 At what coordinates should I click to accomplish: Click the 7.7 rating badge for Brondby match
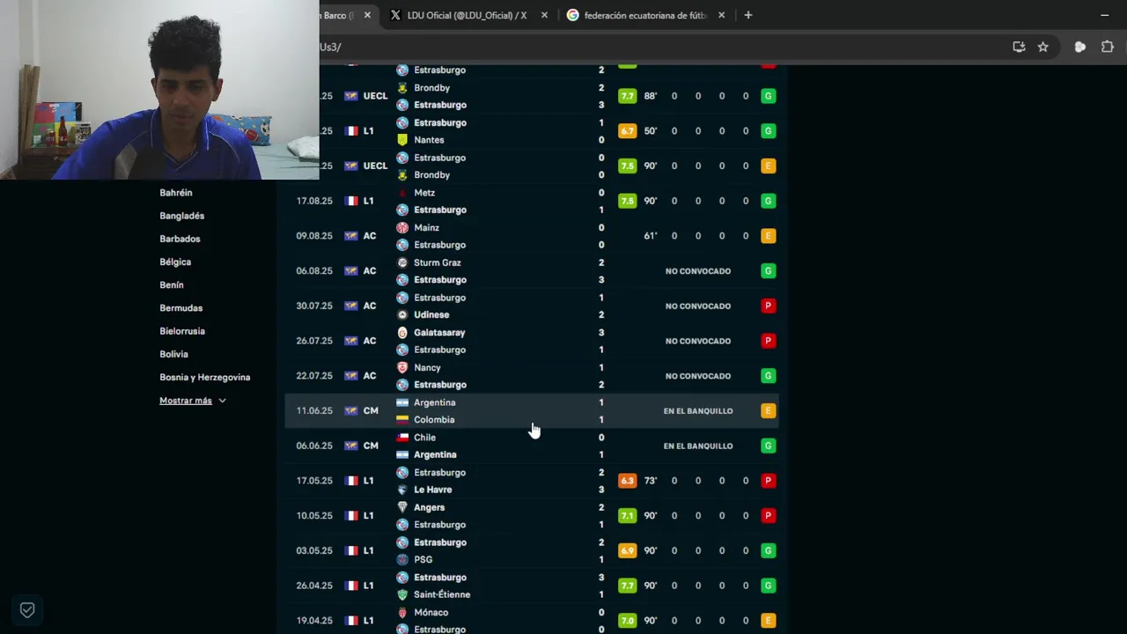pos(627,96)
